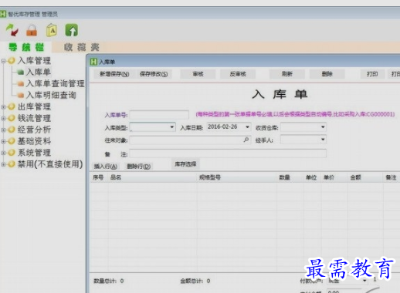400x293 pixels.
Task: Expand the 经营分析 tree node
Action: tap(3, 130)
